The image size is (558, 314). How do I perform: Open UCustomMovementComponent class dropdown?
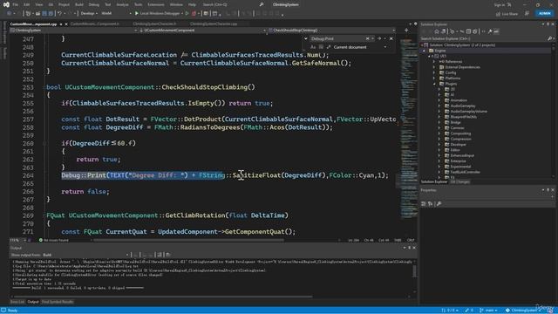pos(203,31)
